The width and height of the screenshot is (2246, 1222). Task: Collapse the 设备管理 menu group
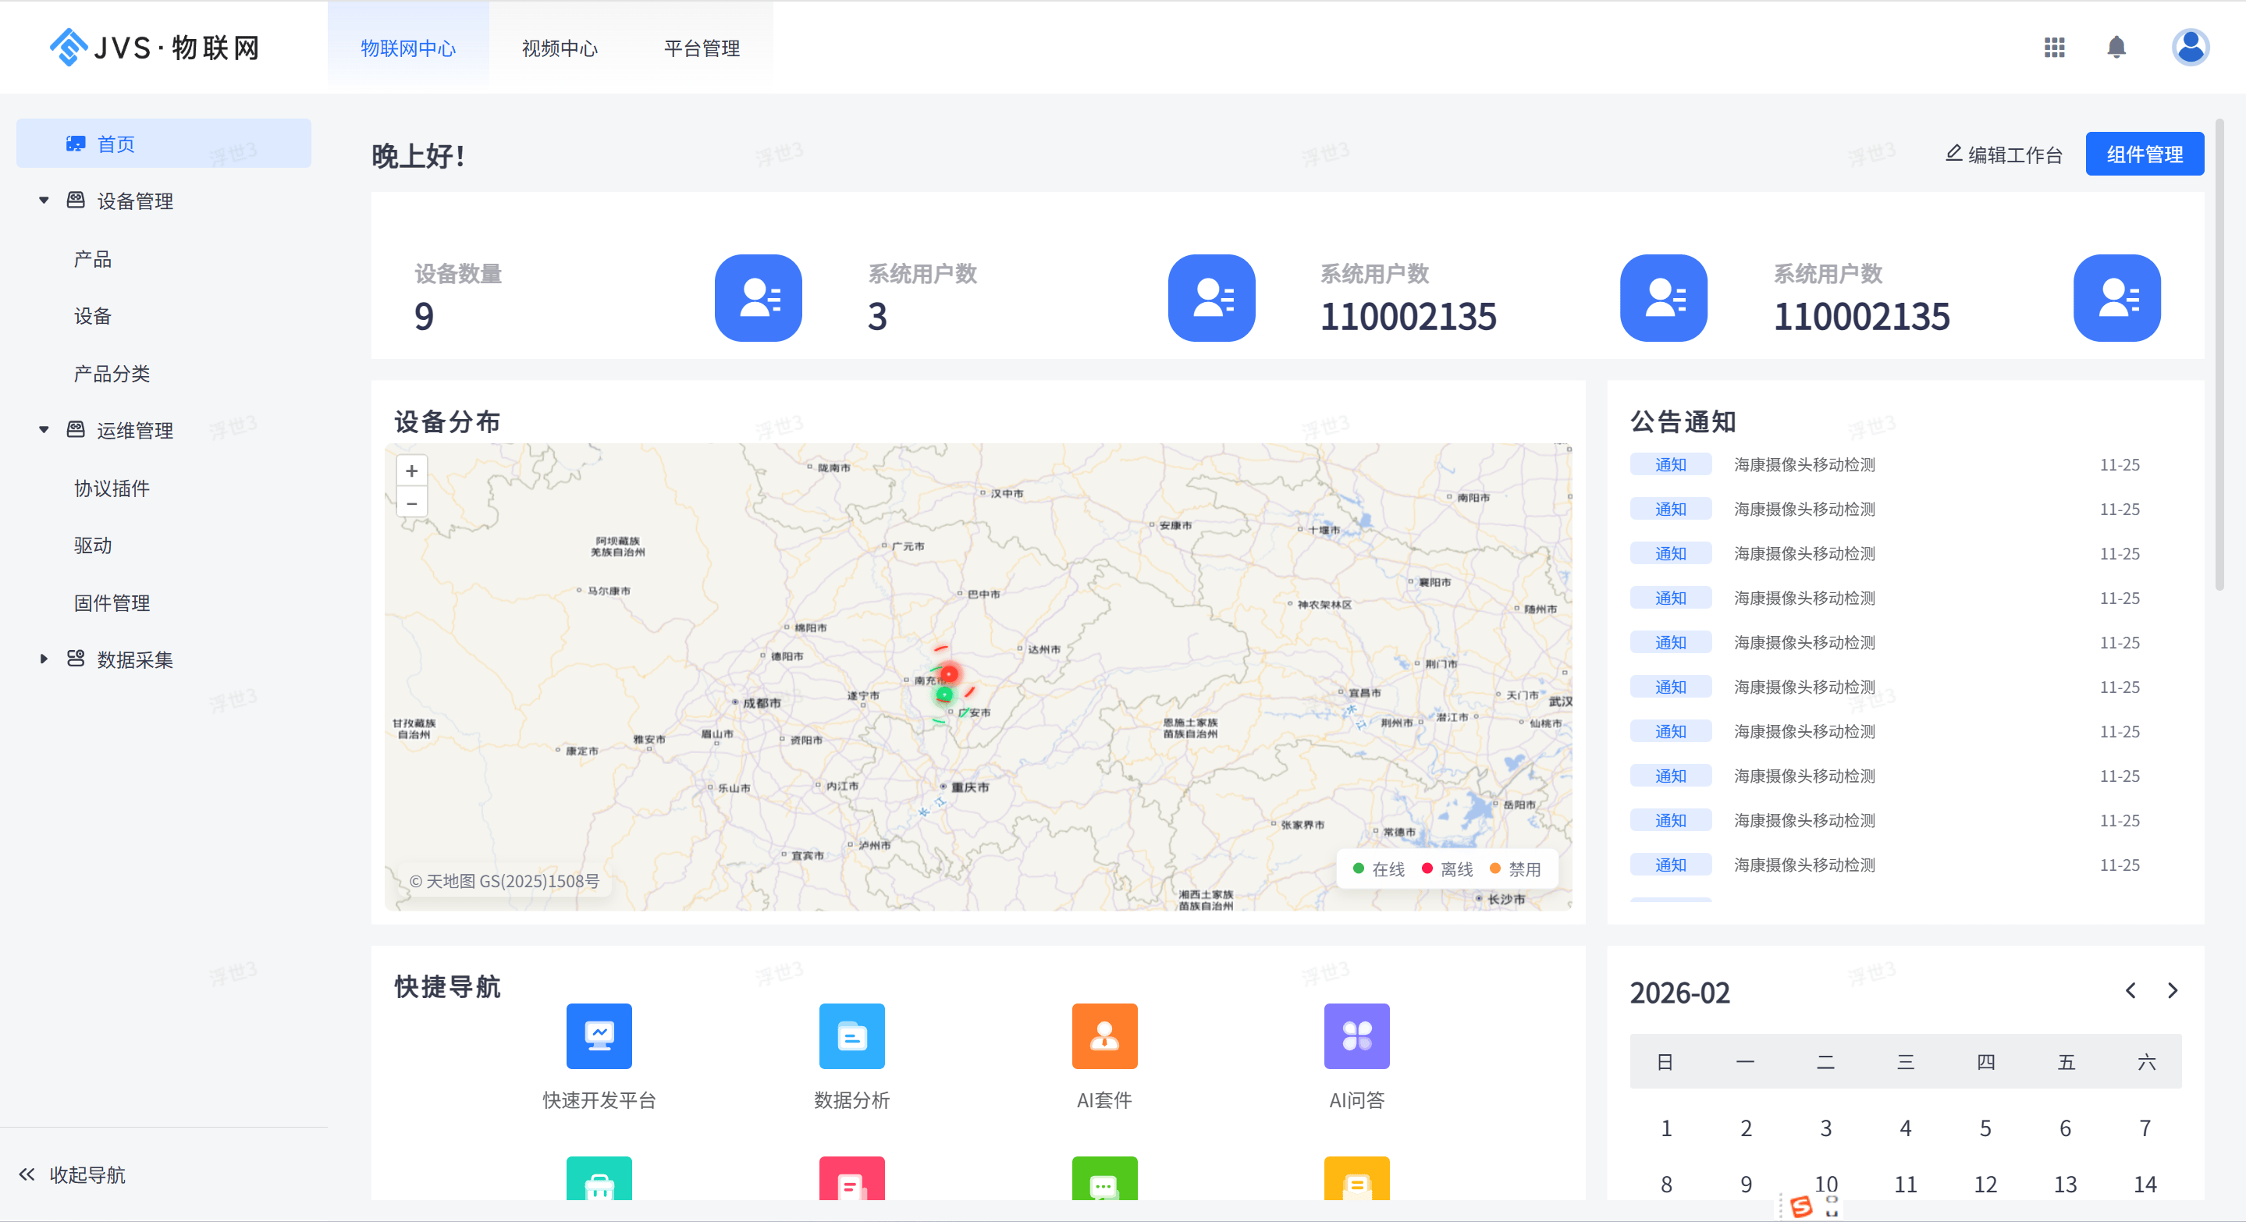[44, 201]
